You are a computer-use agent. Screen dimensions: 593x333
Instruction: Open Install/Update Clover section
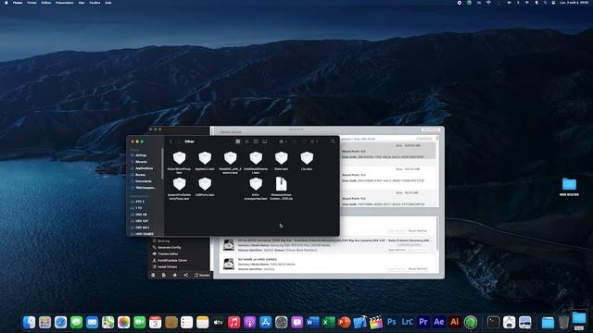(172, 260)
